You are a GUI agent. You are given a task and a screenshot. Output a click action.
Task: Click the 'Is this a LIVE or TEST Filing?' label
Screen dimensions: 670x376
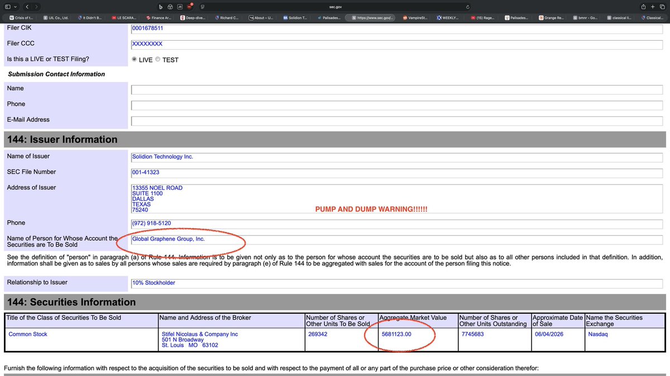[48, 59]
